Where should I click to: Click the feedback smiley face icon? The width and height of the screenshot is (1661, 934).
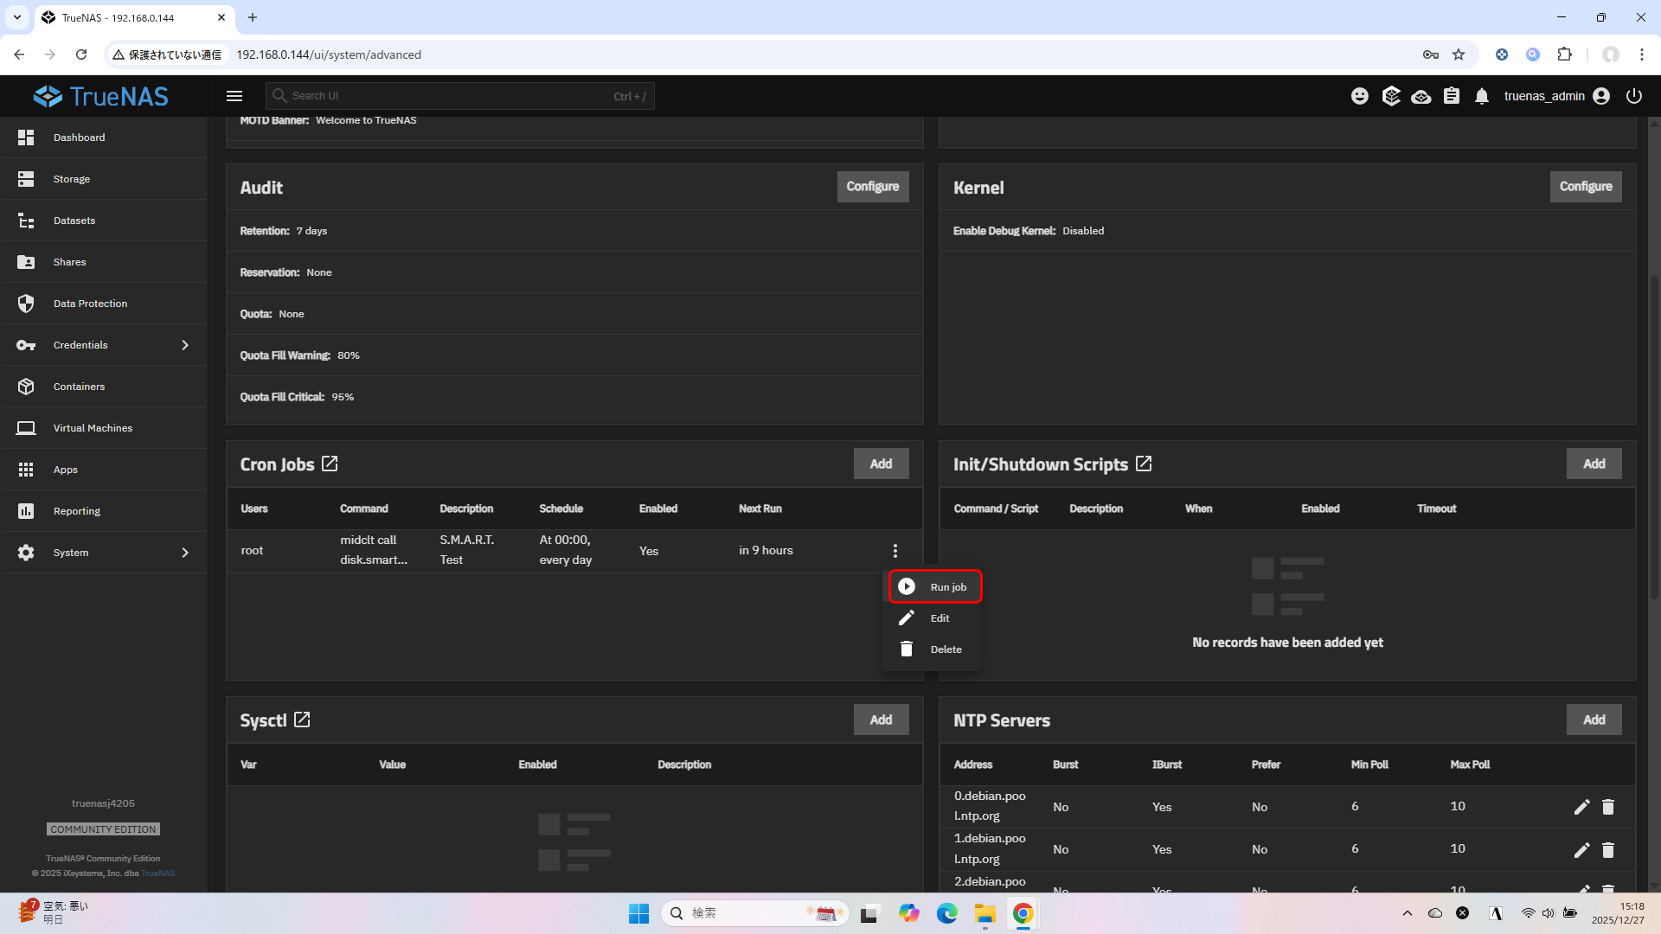tap(1360, 96)
